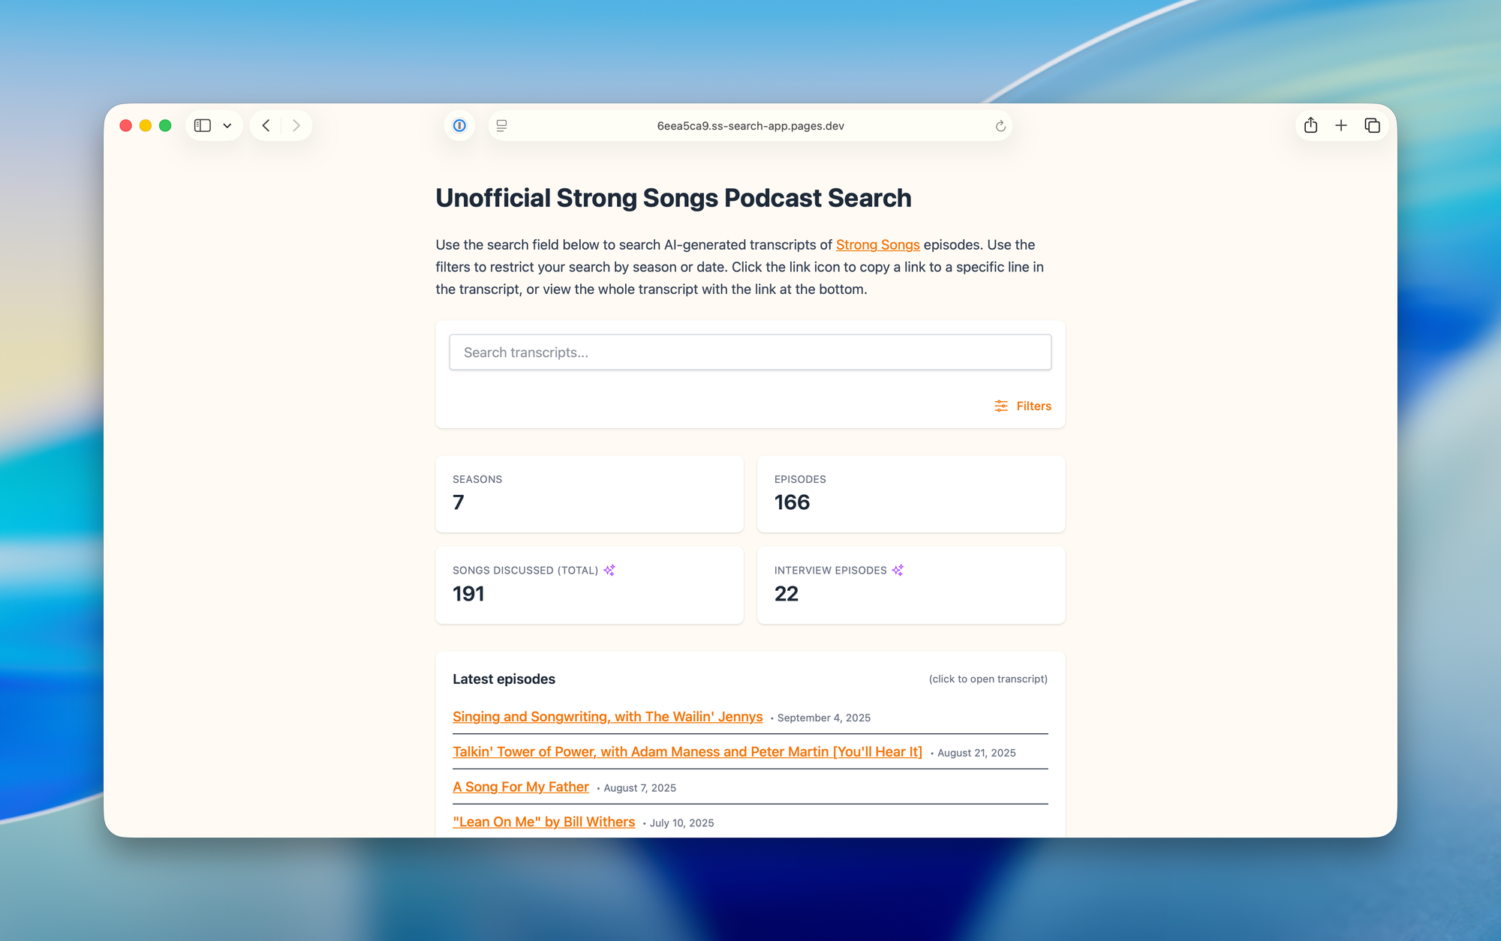The width and height of the screenshot is (1501, 941).
Task: Focus the Search transcripts field
Action: point(750,352)
